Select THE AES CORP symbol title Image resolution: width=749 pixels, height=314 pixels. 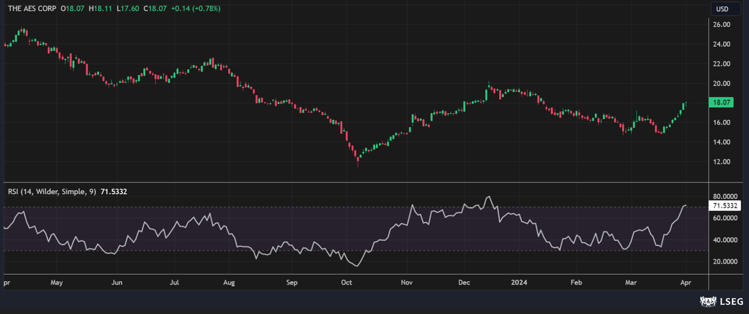(x=31, y=9)
